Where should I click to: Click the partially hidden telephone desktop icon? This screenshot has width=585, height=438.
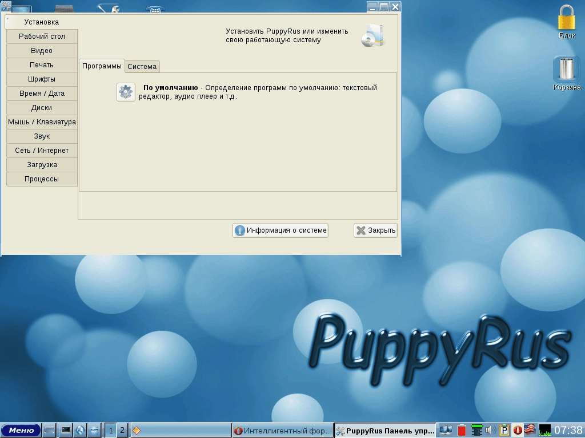pyautogui.click(x=155, y=9)
